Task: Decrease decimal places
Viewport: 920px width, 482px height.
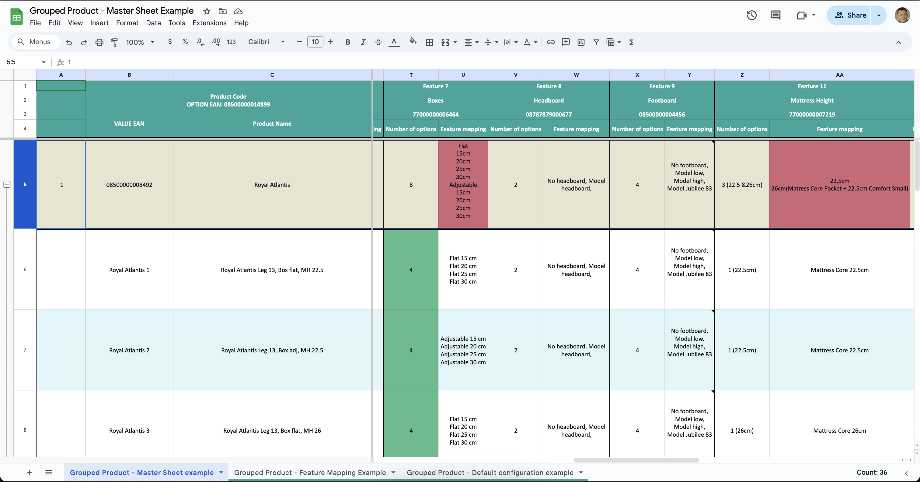Action: [200, 42]
